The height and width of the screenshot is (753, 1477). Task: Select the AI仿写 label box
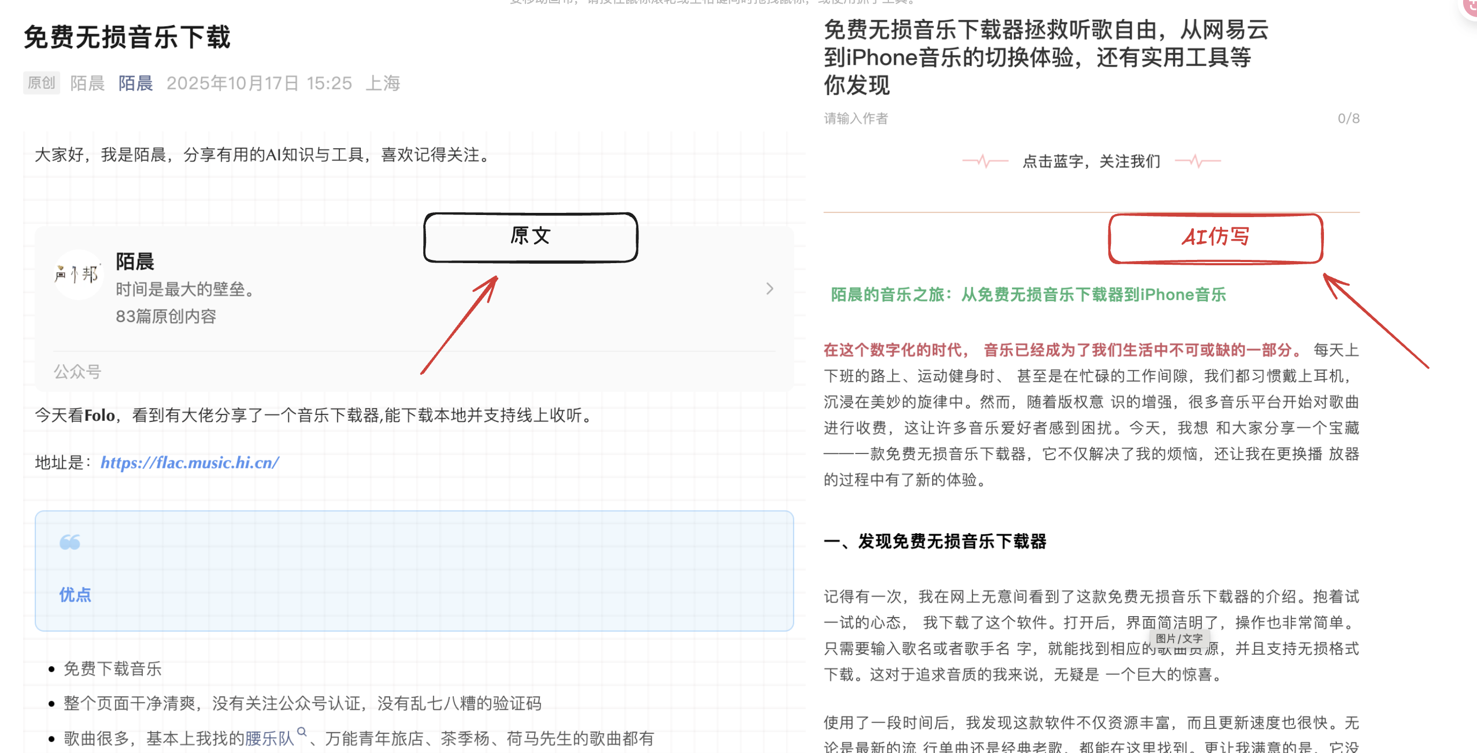coord(1215,239)
